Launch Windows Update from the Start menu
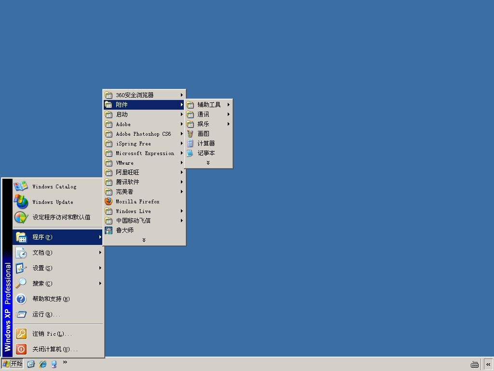The width and height of the screenshot is (494, 371). pyautogui.click(x=58, y=202)
